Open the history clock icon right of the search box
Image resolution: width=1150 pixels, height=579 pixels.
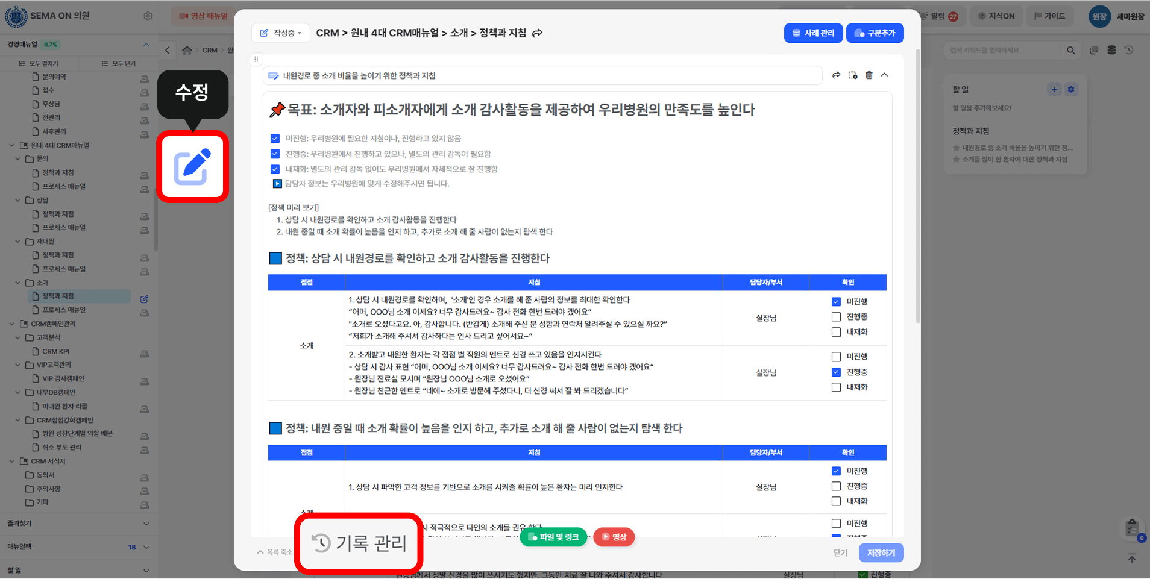pyautogui.click(x=1129, y=51)
